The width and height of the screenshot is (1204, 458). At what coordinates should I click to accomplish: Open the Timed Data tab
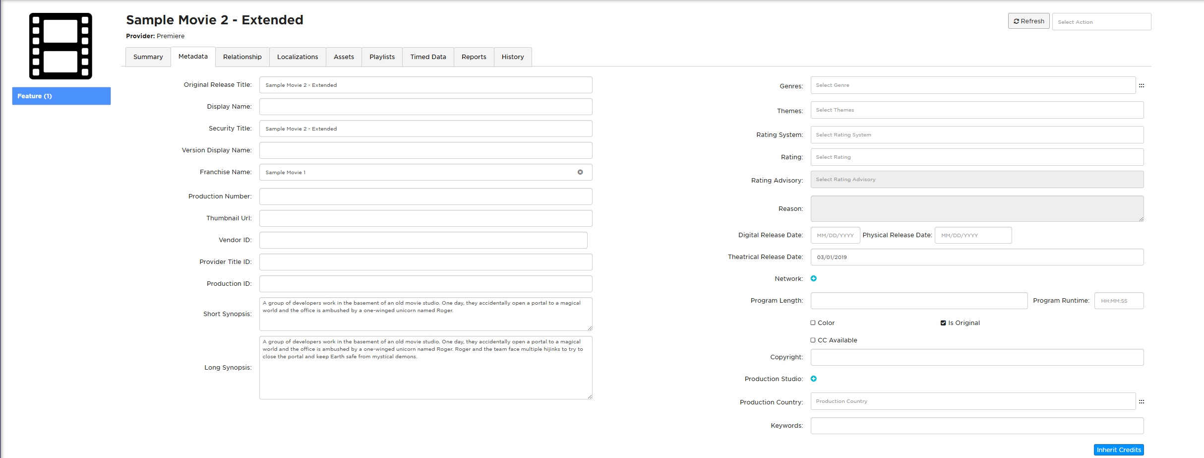pyautogui.click(x=428, y=57)
